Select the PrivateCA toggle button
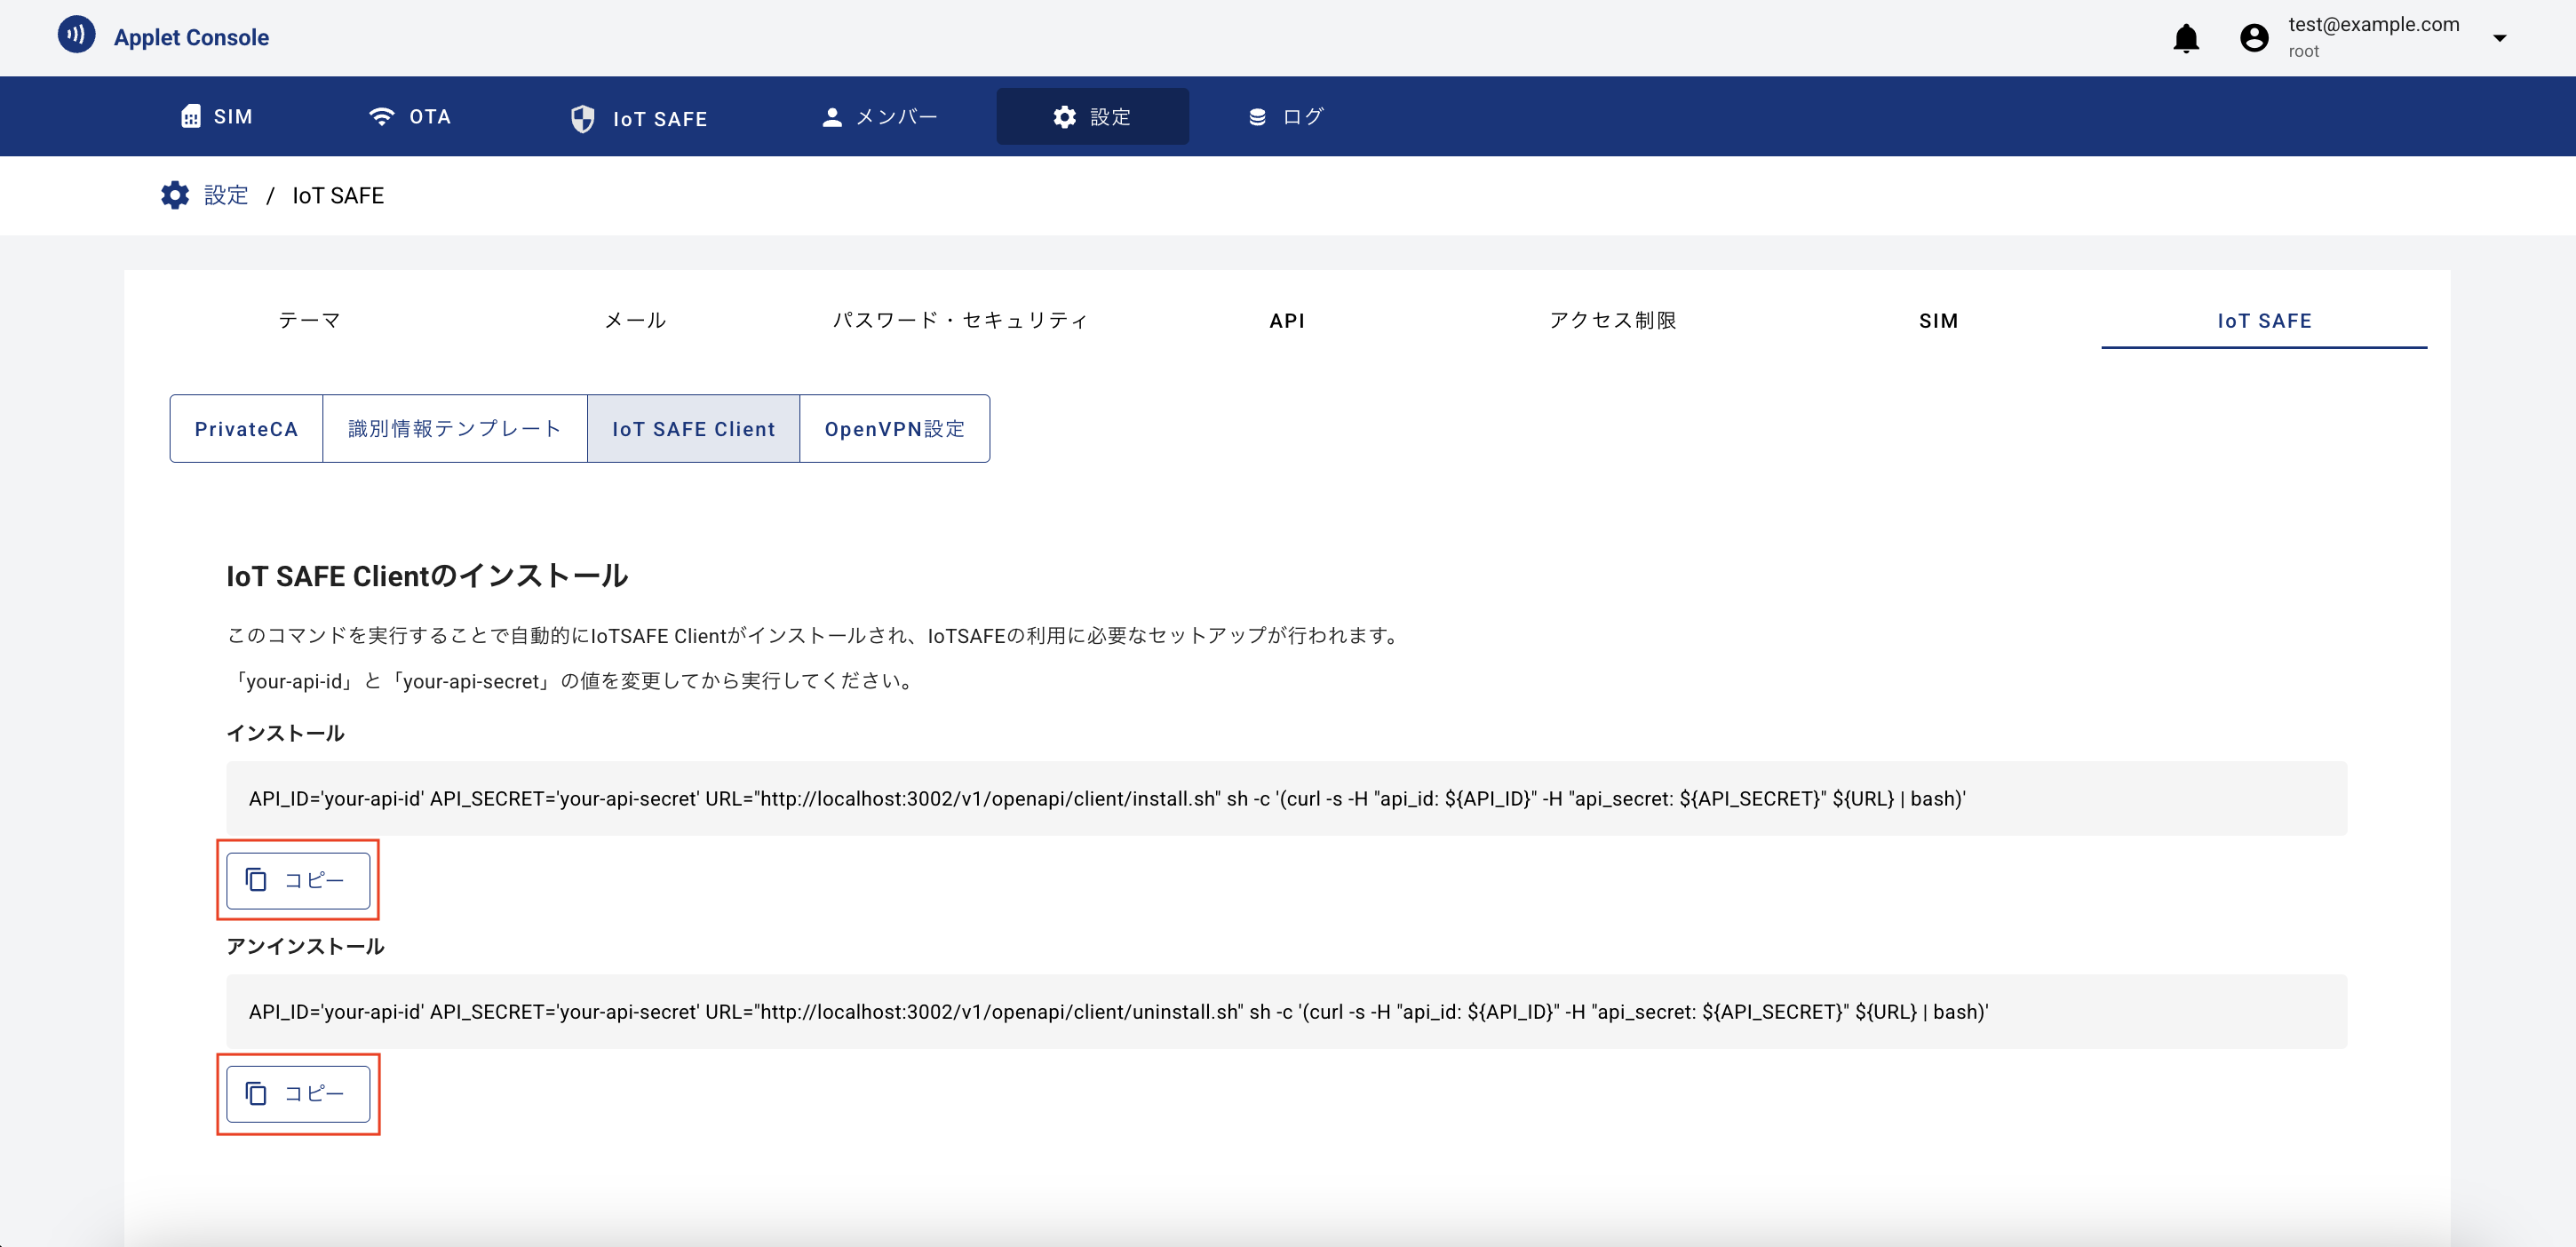 click(x=246, y=429)
